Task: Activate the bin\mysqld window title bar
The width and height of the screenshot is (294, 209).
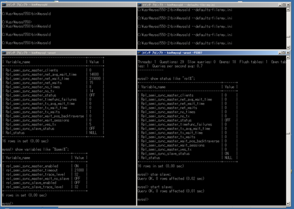Action: [x=69, y=5]
